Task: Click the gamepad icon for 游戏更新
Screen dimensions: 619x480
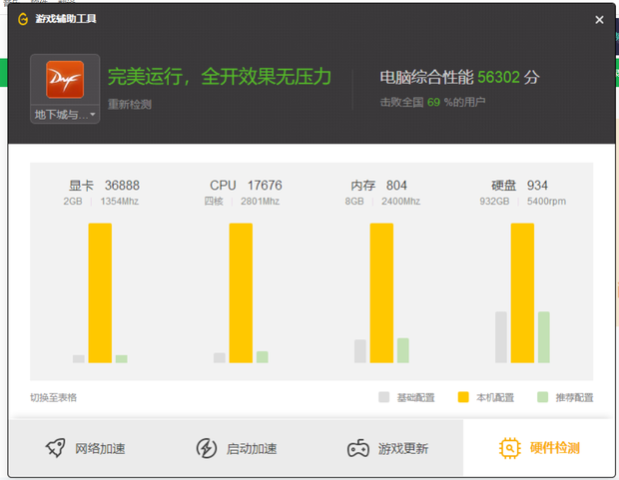Action: tap(358, 448)
